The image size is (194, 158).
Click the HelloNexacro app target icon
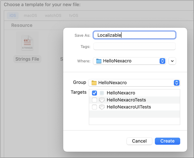pos(102,93)
